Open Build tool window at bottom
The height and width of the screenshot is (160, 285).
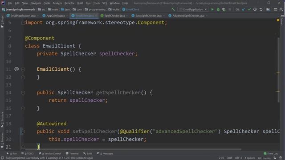point(88,153)
